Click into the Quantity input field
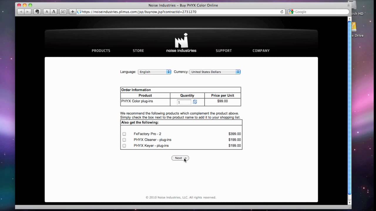This screenshot has height=211, width=376. tap(184, 102)
